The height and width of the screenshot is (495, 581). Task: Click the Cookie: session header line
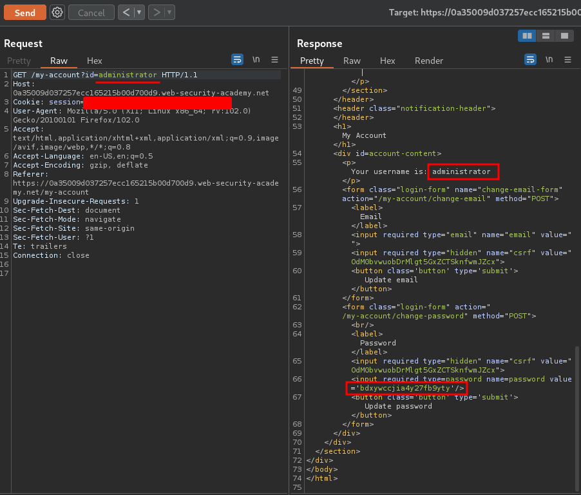point(122,102)
